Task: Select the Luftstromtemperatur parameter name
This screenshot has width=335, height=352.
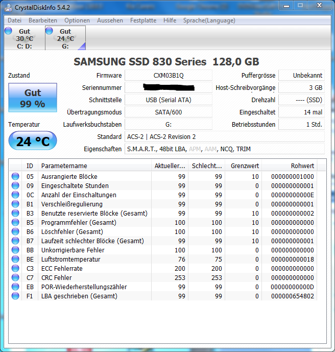Action: 70,260
